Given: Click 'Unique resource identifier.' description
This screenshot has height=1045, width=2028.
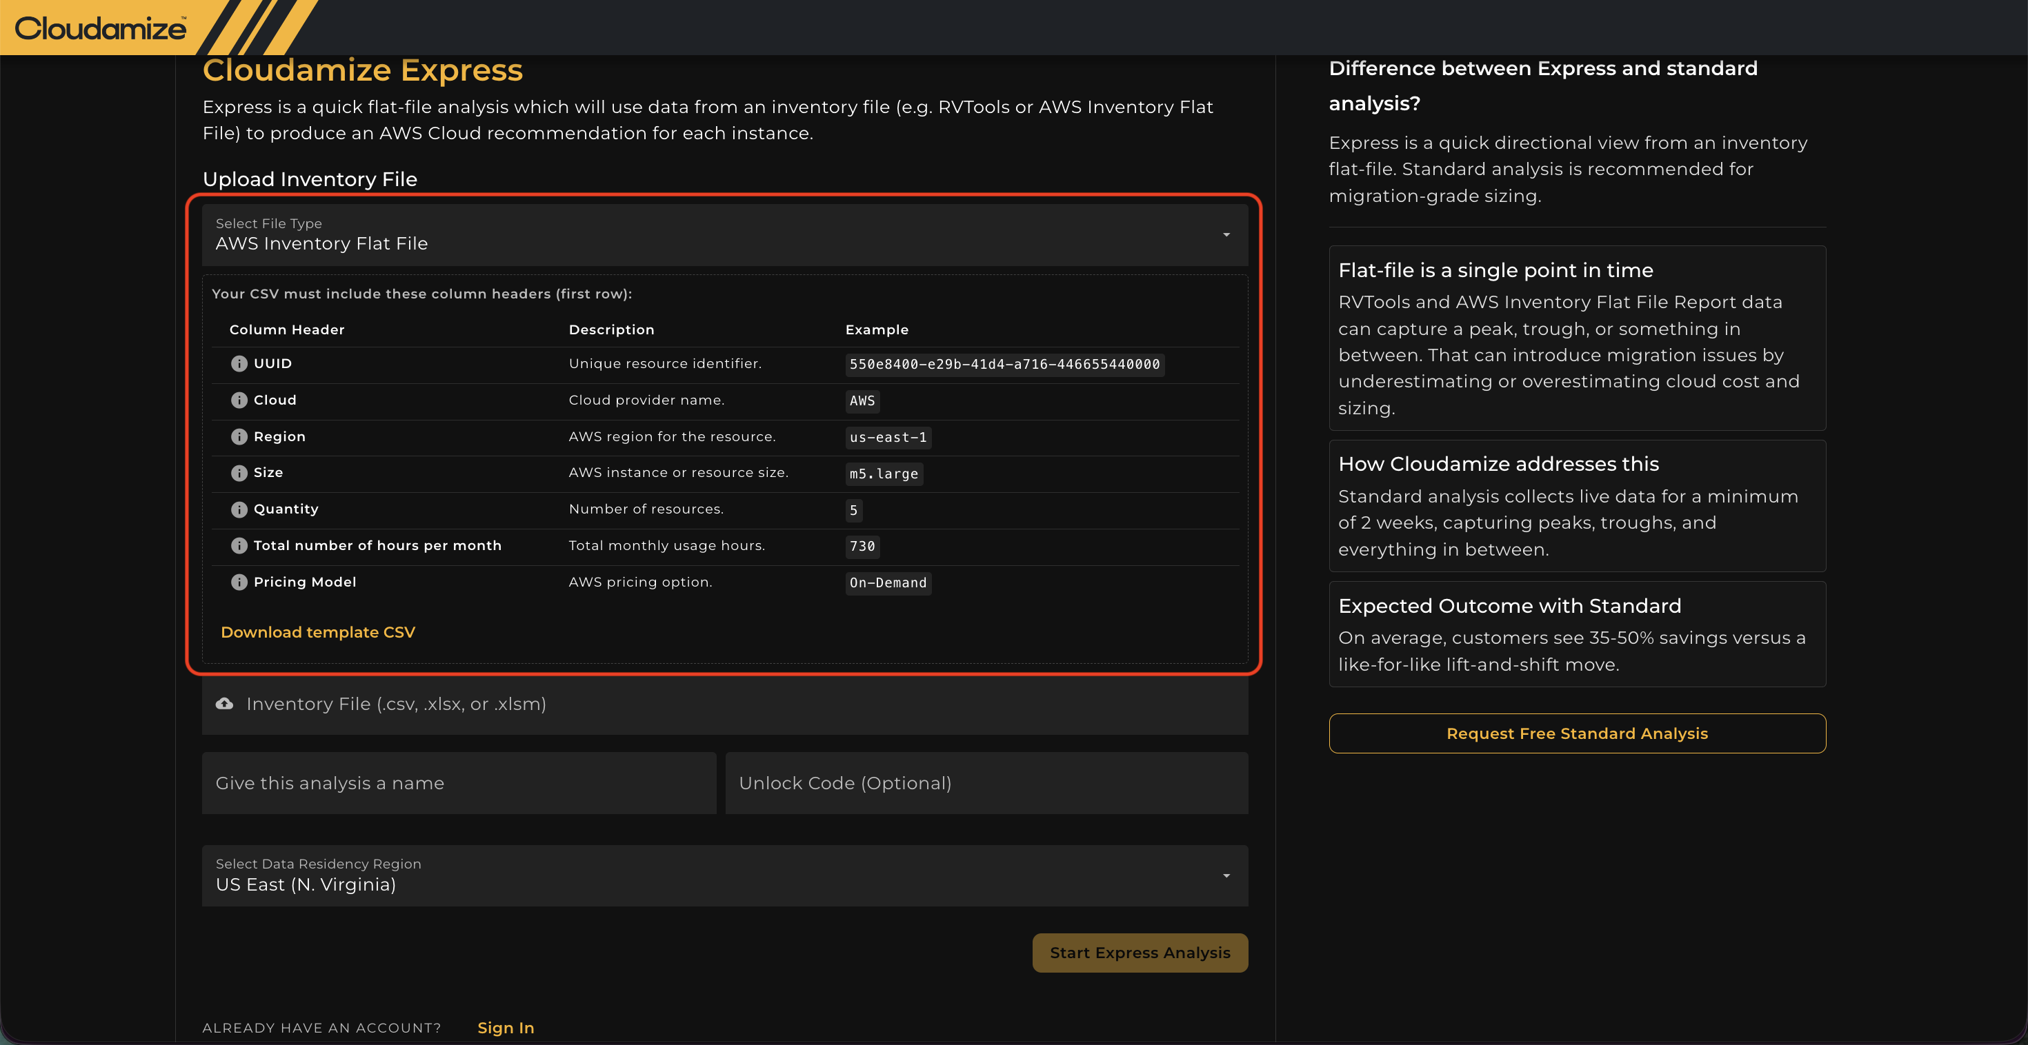Looking at the screenshot, I should (665, 363).
